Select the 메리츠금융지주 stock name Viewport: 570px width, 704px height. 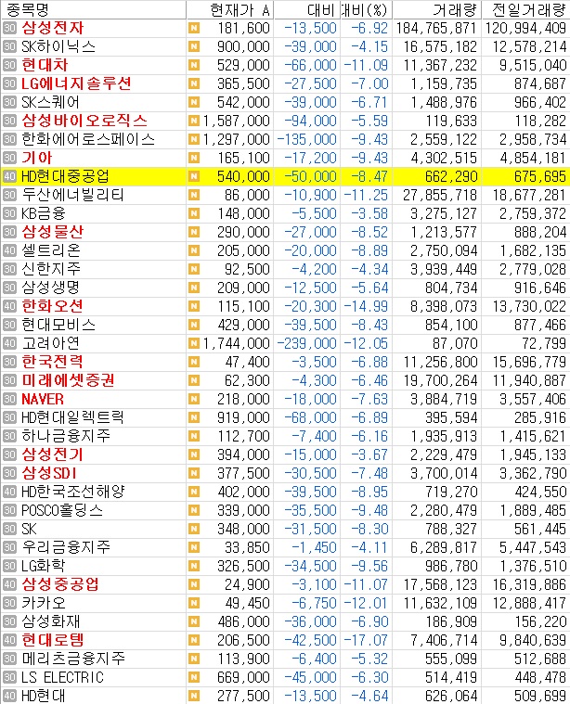73,659
